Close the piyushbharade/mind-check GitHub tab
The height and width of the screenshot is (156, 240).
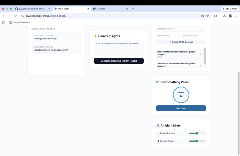coord(49,9)
